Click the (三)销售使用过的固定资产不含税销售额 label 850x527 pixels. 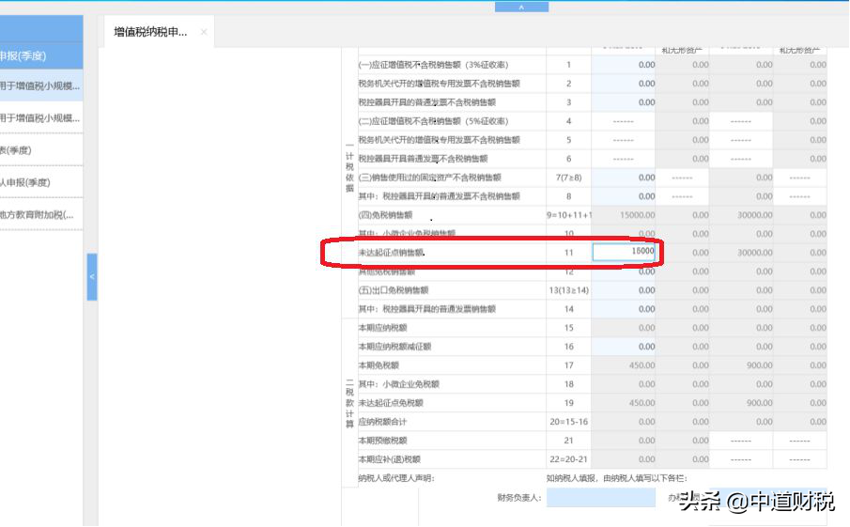pyautogui.click(x=430, y=178)
